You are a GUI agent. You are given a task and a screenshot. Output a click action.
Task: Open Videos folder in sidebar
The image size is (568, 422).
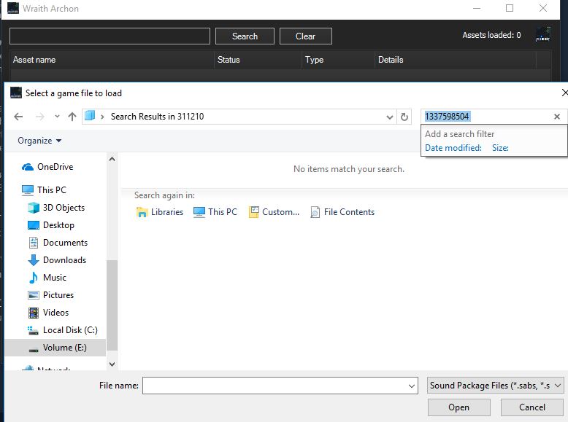(48, 313)
